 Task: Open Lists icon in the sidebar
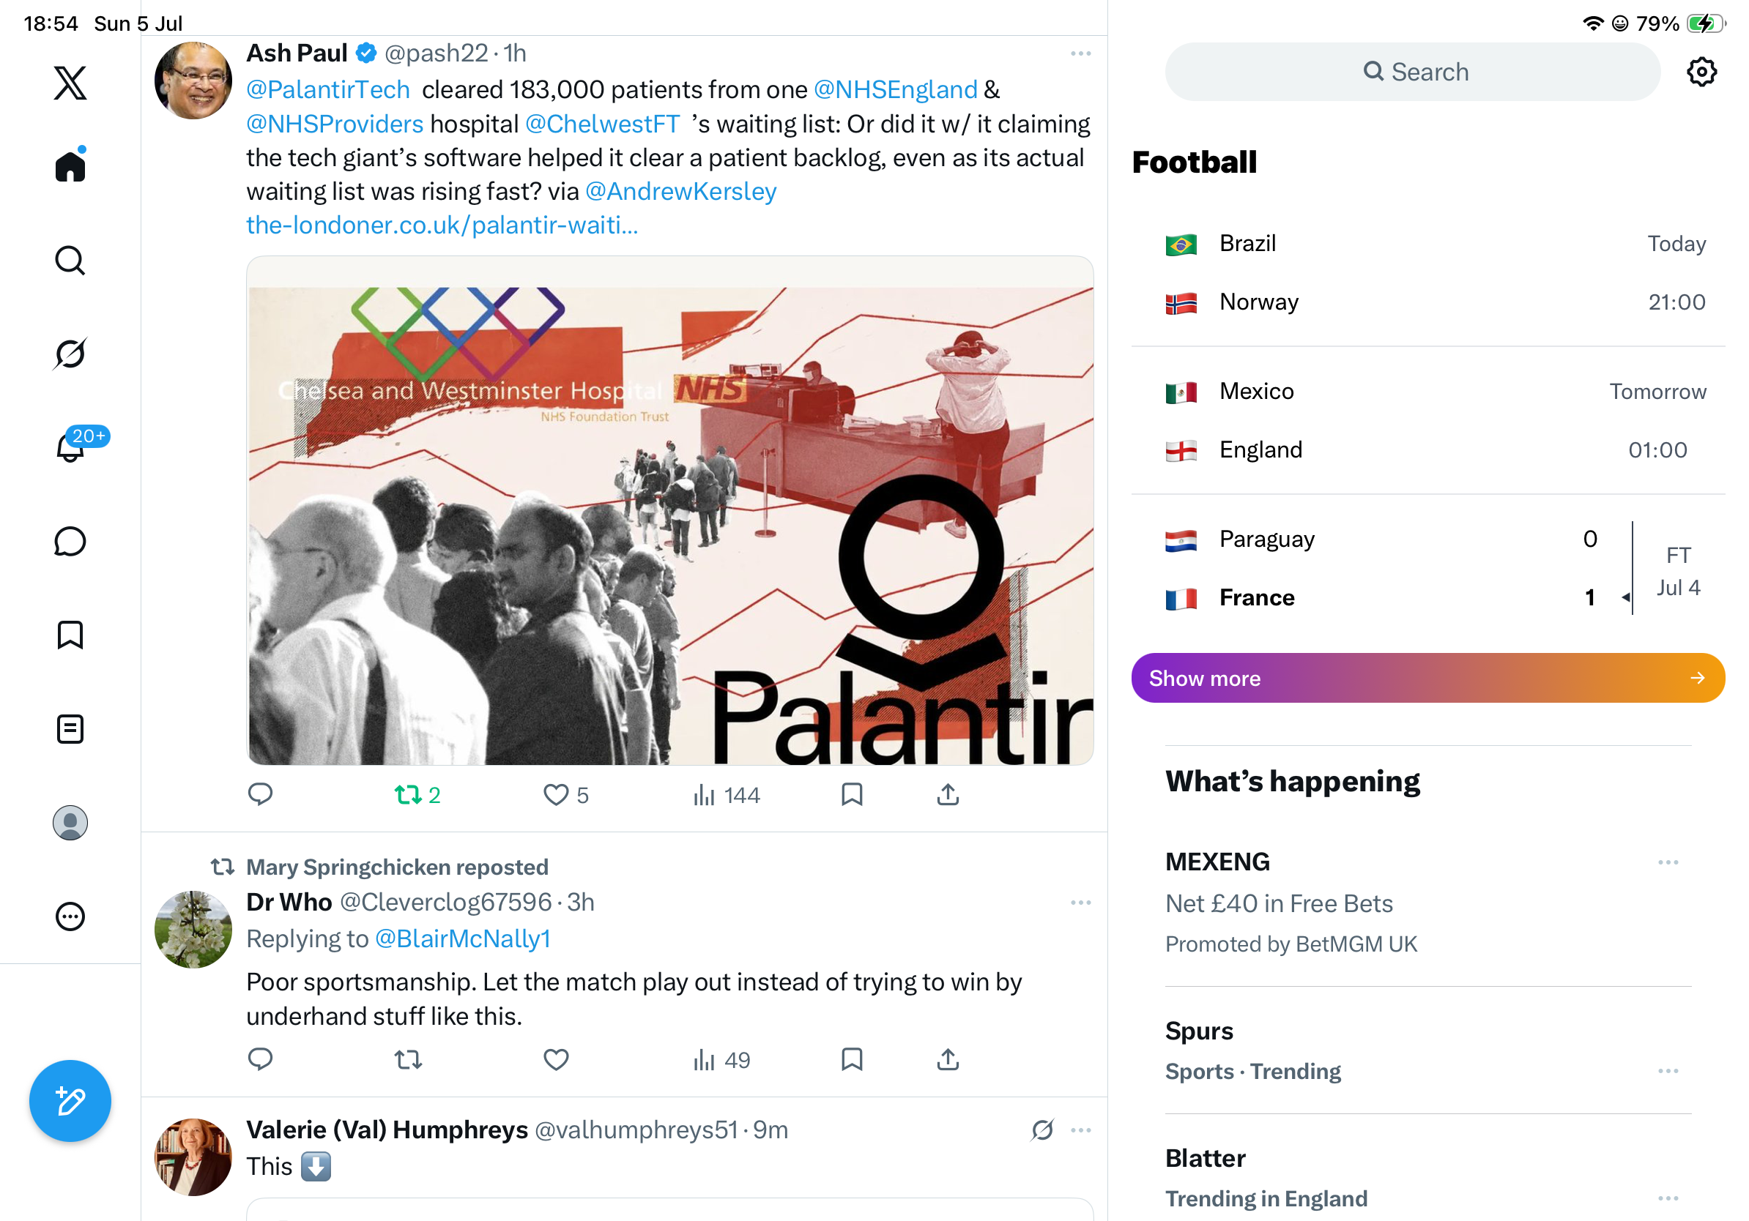(70, 728)
